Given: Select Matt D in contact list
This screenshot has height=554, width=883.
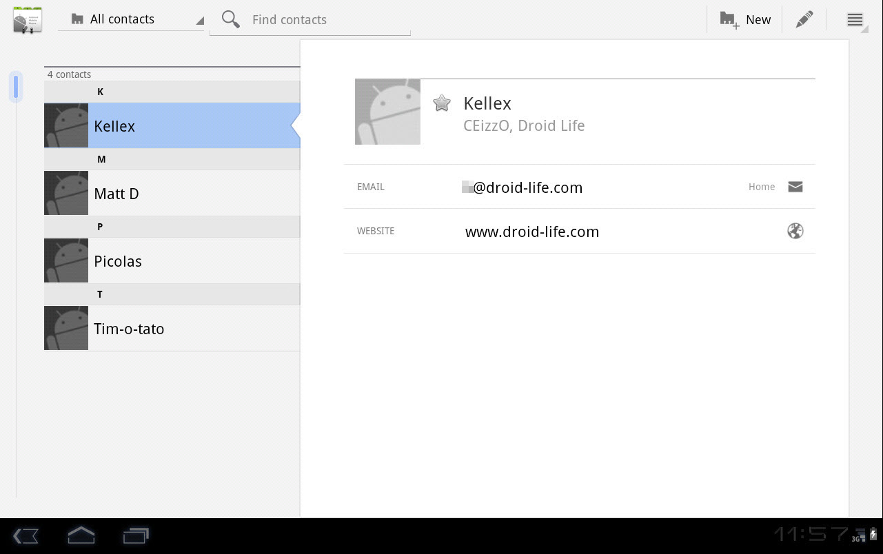Looking at the screenshot, I should (x=172, y=194).
